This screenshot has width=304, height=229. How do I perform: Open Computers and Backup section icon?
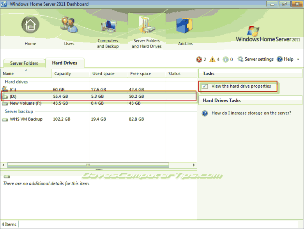pos(108,26)
